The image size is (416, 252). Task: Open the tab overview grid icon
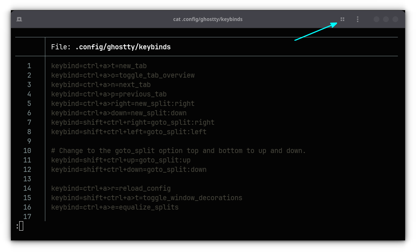click(x=342, y=19)
